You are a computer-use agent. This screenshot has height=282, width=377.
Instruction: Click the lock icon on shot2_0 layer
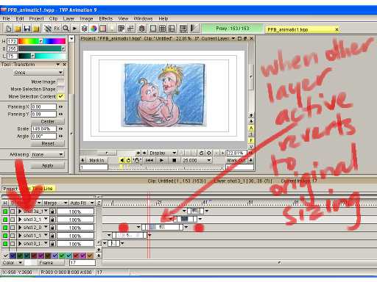tap(52, 228)
